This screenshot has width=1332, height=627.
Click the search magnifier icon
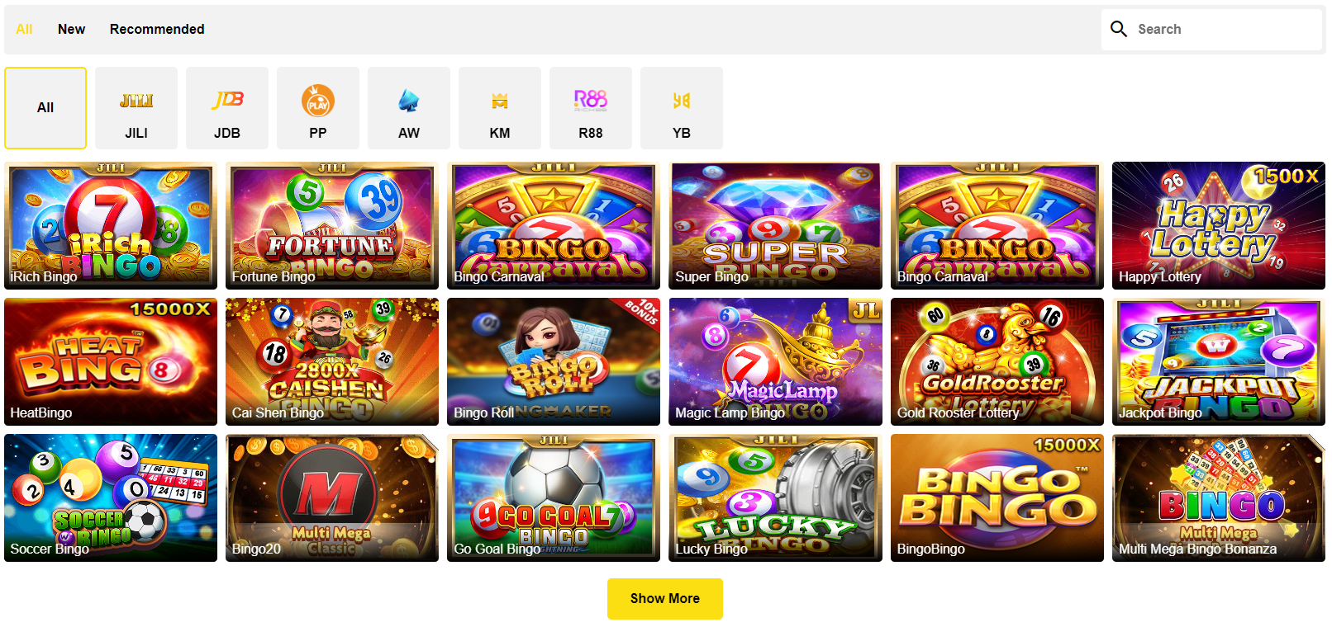point(1119,29)
